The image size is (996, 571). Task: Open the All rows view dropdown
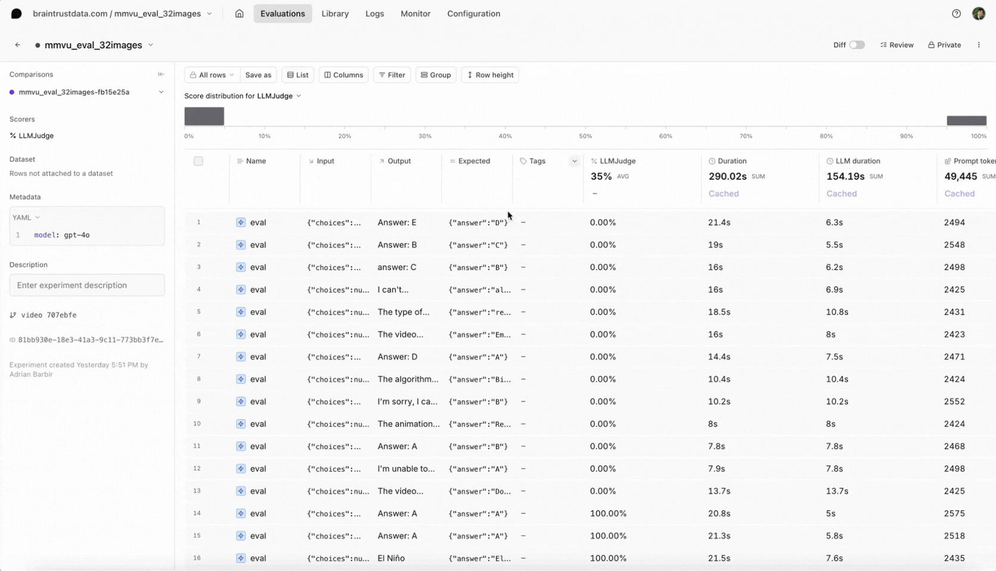click(212, 75)
